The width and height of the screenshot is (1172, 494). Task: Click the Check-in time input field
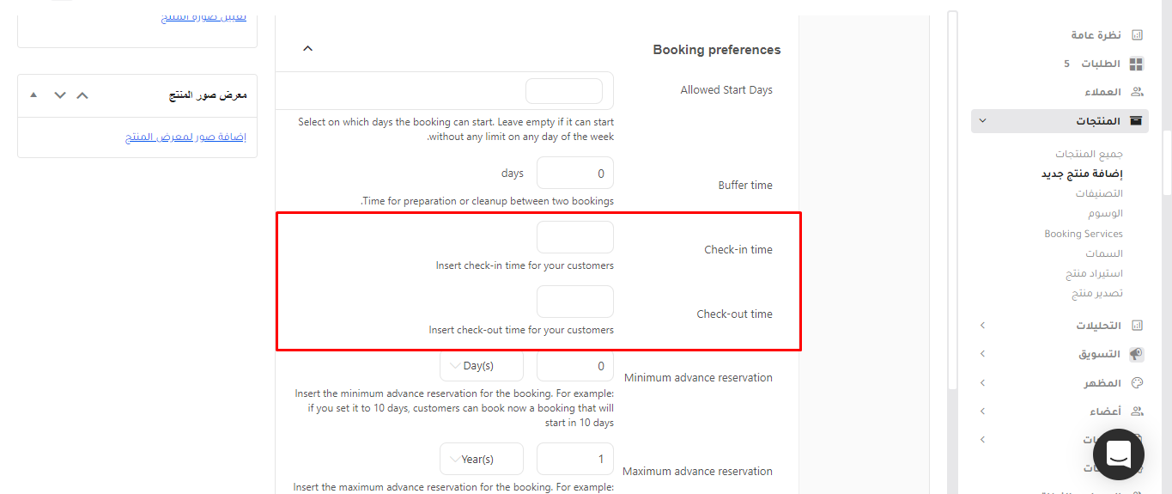(x=575, y=237)
